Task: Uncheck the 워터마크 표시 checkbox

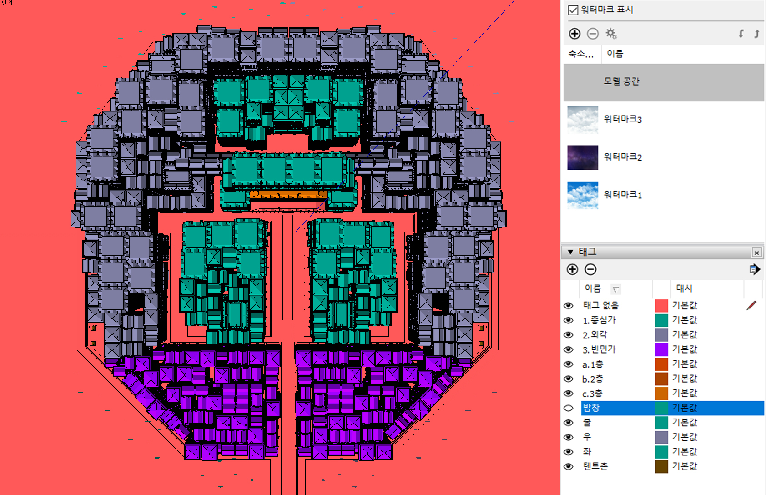Action: point(573,10)
